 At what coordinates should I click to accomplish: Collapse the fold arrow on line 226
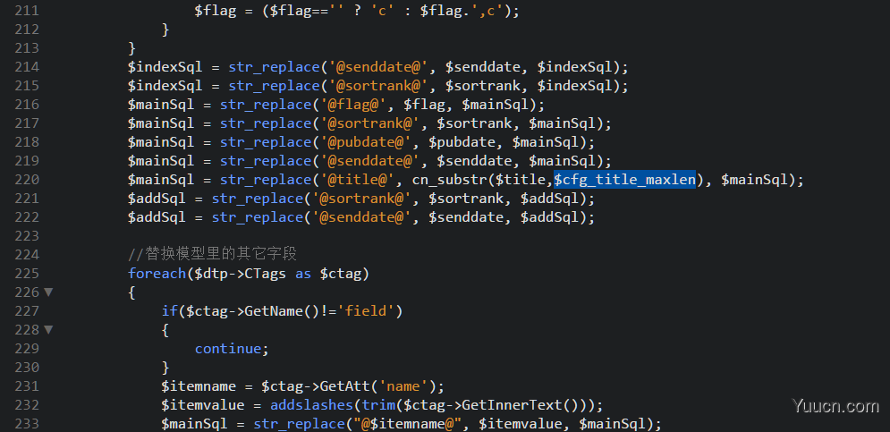tap(48, 292)
